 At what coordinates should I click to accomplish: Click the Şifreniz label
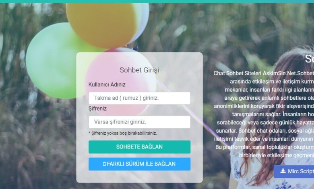coord(97,109)
